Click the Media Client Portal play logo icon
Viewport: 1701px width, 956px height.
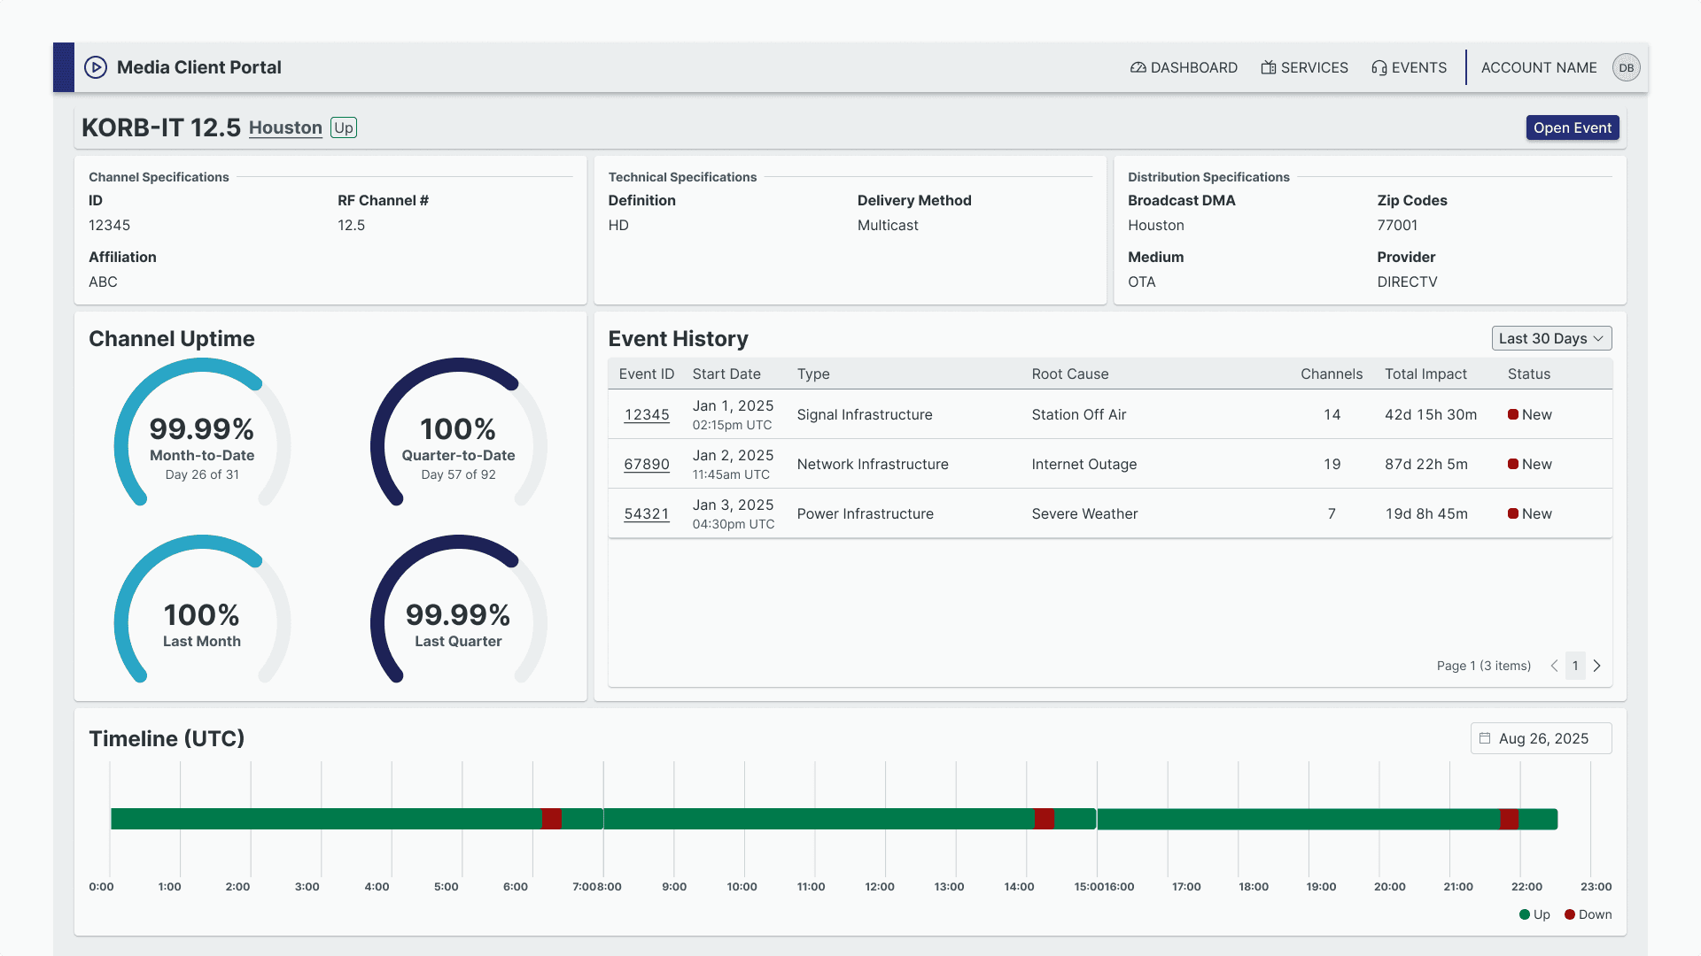tap(96, 67)
